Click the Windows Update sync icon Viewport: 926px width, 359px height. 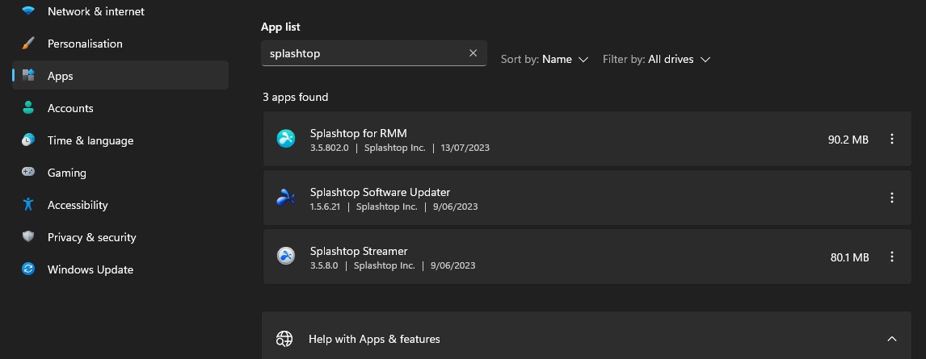coord(27,269)
